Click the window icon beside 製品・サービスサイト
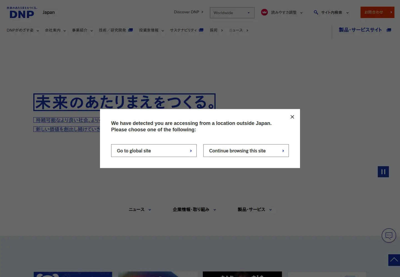This screenshot has width=400, height=277. (389, 30)
